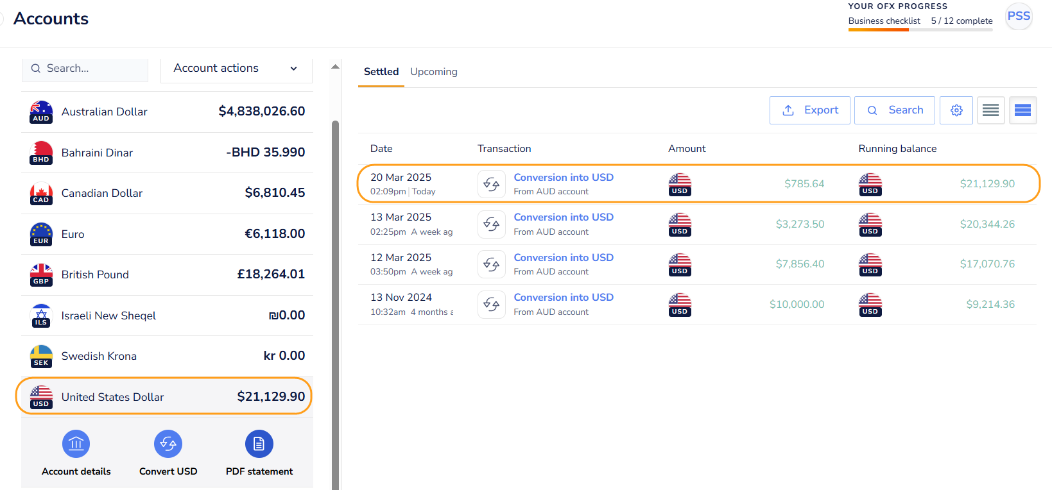Click the conversion icon for 20 Mar 2025
Image resolution: width=1052 pixels, height=490 pixels.
click(492, 184)
